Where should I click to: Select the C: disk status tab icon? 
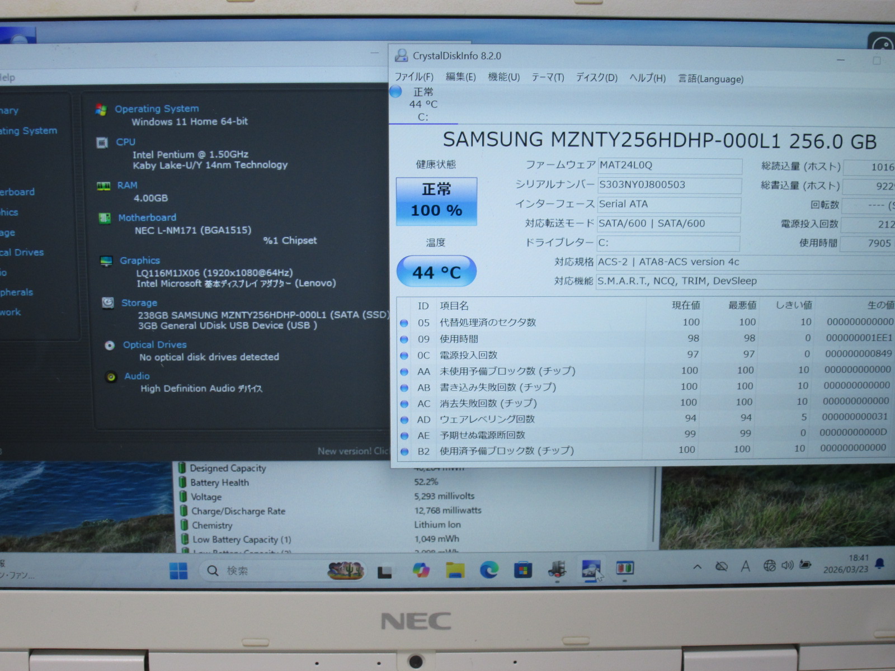396,92
